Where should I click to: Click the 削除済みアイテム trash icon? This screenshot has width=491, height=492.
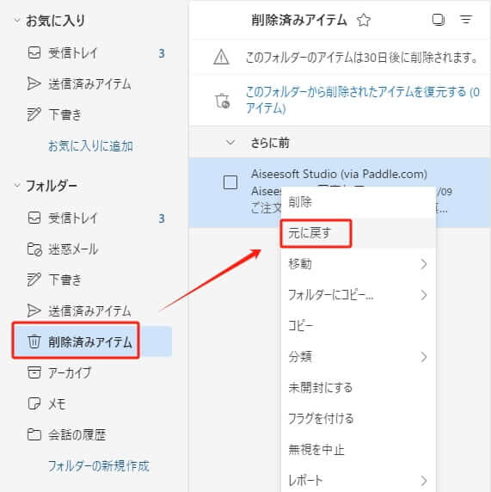[x=34, y=341]
